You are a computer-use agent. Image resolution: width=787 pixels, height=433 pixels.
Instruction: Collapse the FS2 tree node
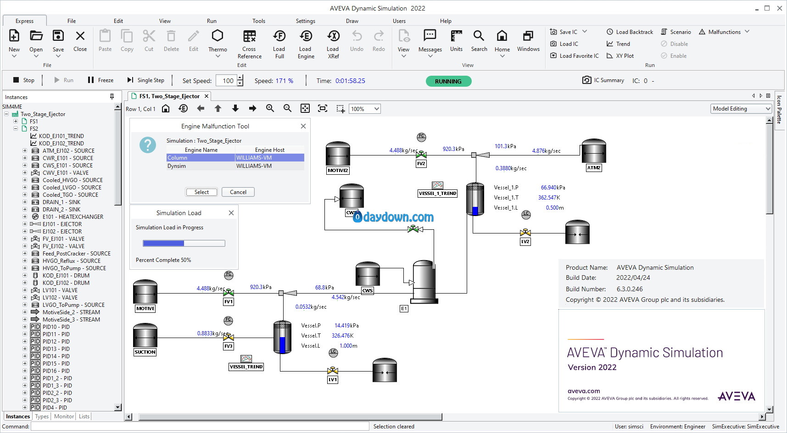coord(16,129)
